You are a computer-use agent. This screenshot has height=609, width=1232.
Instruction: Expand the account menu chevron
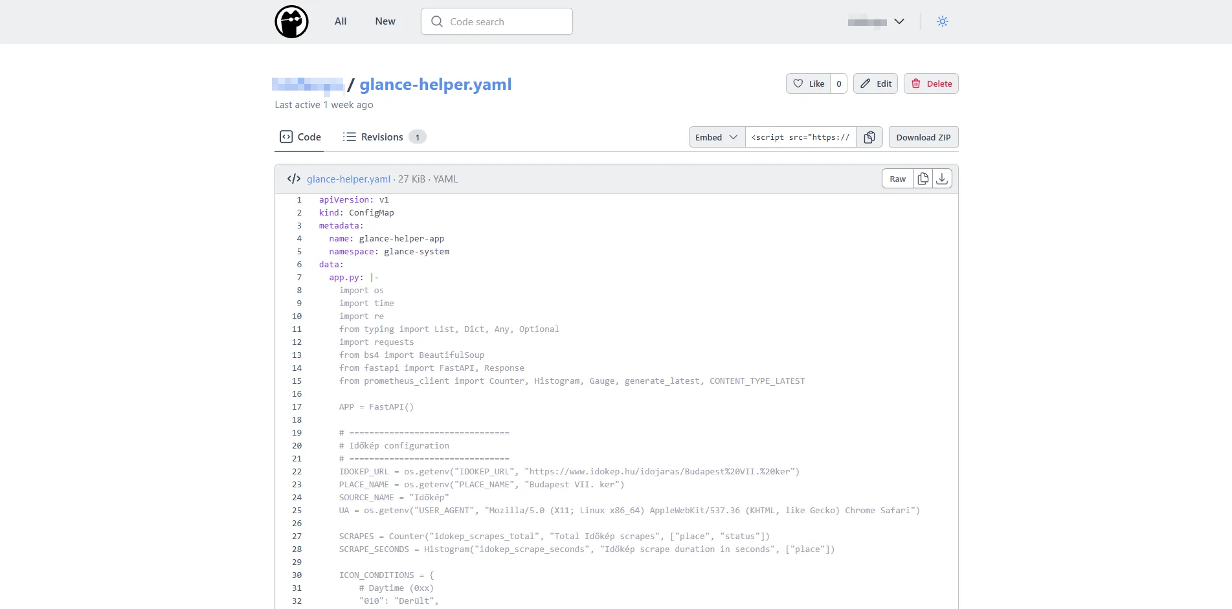point(899,21)
